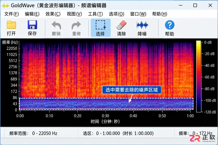Click the 0:00 mark on the time axis
This screenshot has width=218, height=145.
20,116
